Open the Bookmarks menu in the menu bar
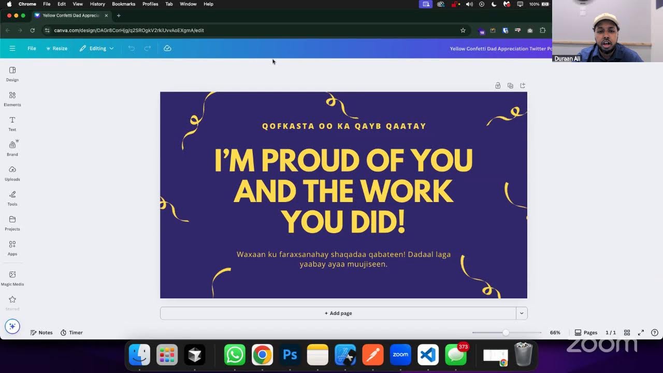Viewport: 663px width, 373px height. point(123,4)
